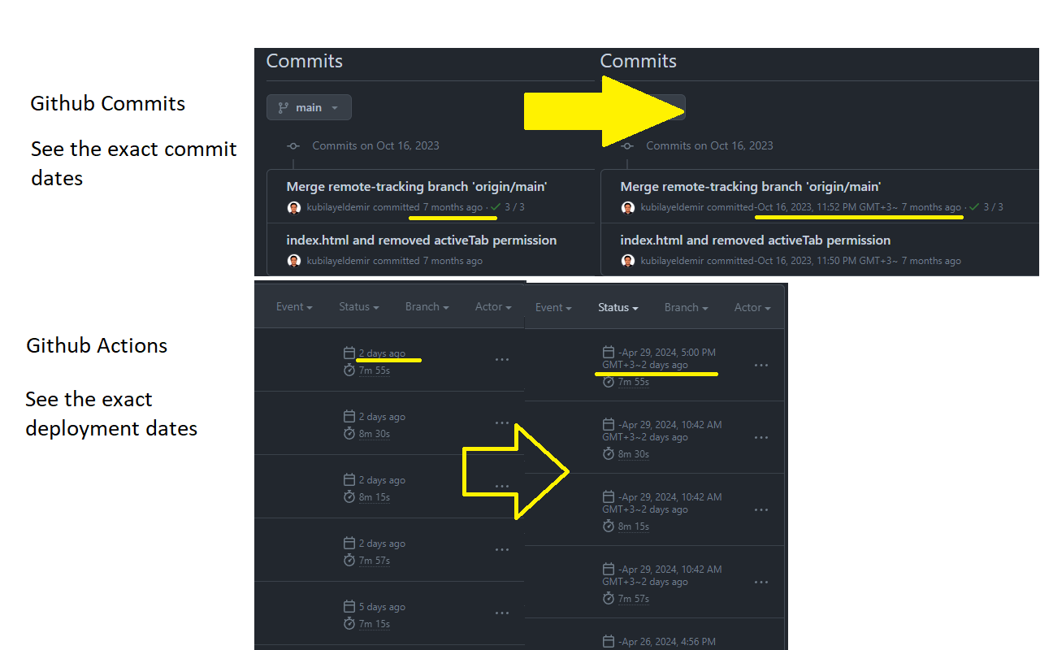The image size is (1040, 650).
Task: Open the main branch selector in left Commits panel
Action: (x=309, y=107)
